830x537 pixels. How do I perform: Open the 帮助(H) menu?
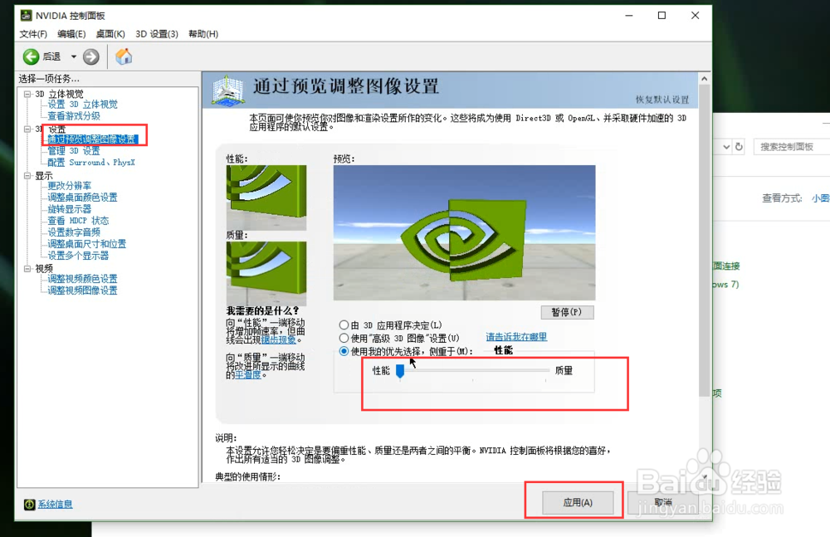point(203,34)
